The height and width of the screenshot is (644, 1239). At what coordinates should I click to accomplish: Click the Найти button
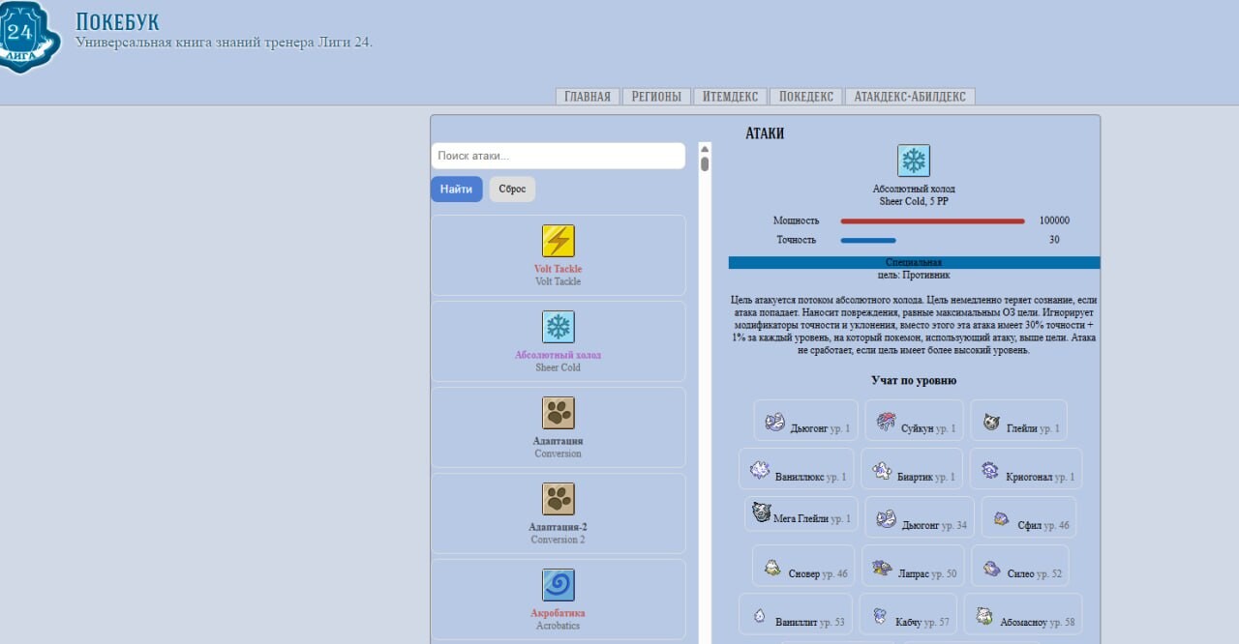point(456,190)
